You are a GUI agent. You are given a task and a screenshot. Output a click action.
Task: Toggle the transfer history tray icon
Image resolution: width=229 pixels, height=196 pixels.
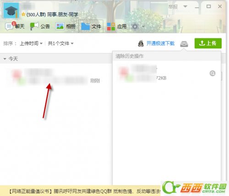[184, 44]
